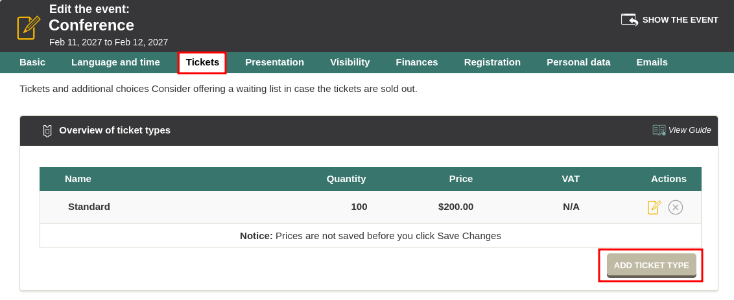
Task: Open the Visibility tab
Action: (349, 62)
